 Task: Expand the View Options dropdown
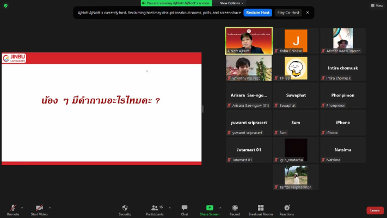tap(231, 3)
